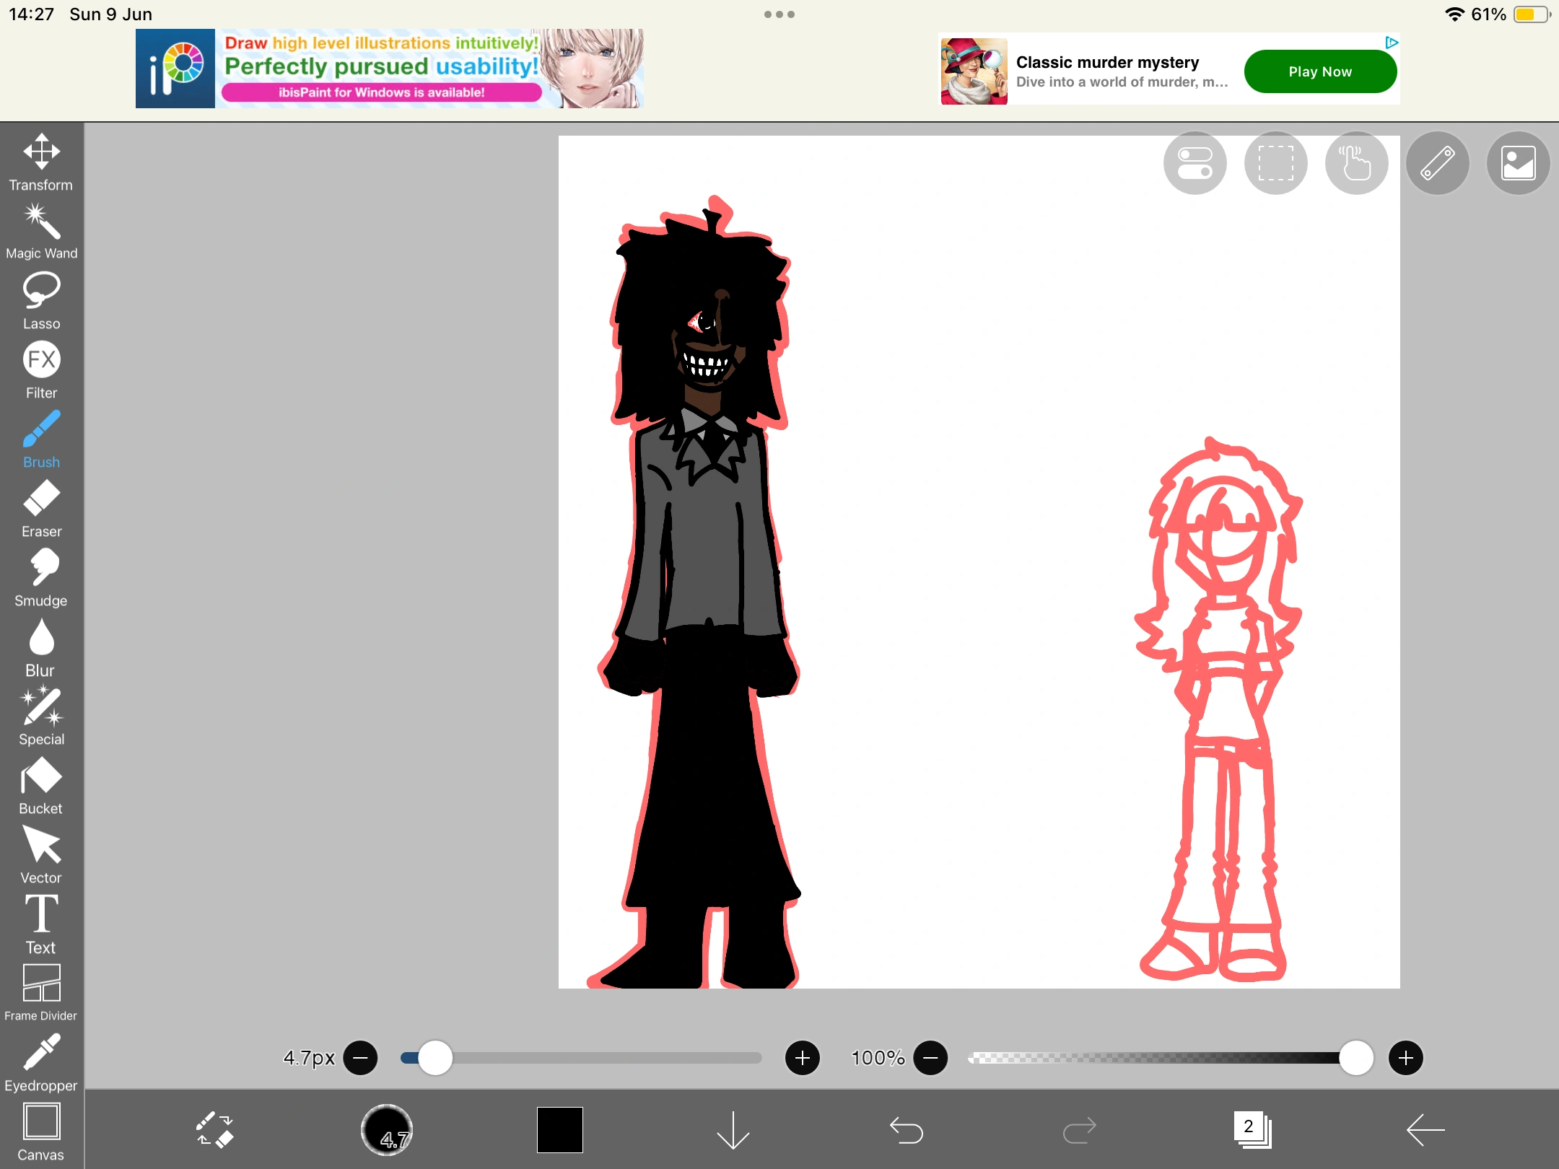Screen dimensions: 1559x1169
Task: Open the Transform tool
Action: pyautogui.click(x=42, y=162)
